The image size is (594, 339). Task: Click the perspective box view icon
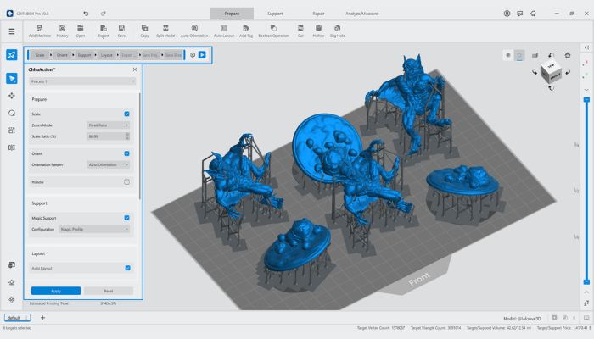(x=535, y=56)
